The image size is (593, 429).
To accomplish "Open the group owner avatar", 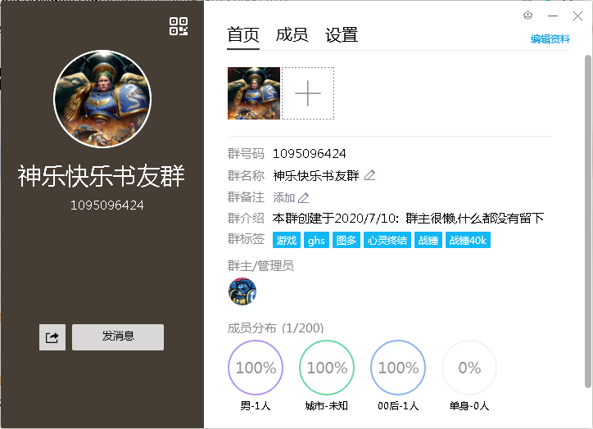I will (x=242, y=291).
